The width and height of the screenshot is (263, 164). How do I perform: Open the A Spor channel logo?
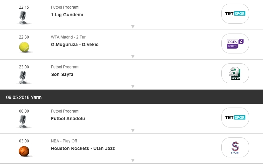pyautogui.click(x=235, y=73)
